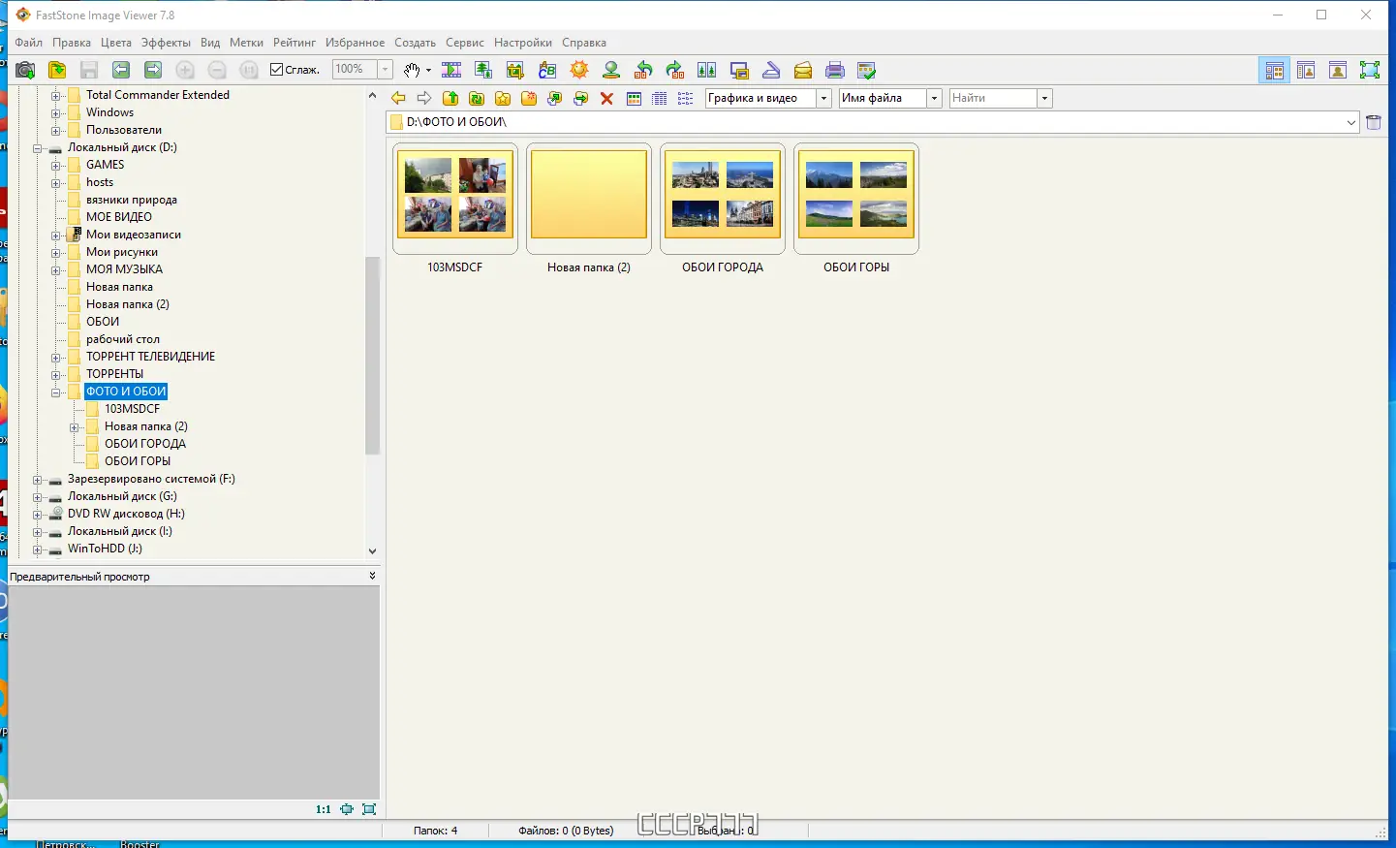1396x848 pixels.
Task: Open the Графика и видео filter dropdown
Action: click(823, 98)
